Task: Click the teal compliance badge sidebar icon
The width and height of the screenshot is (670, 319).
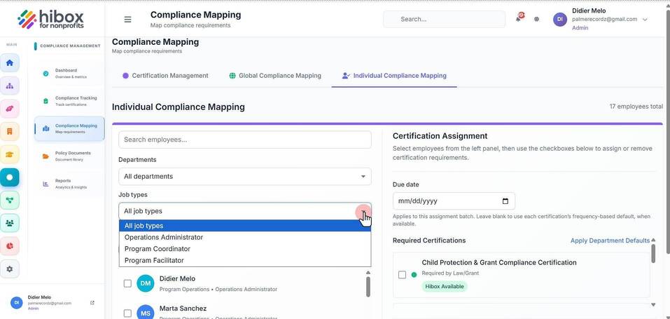Action: pos(9,177)
